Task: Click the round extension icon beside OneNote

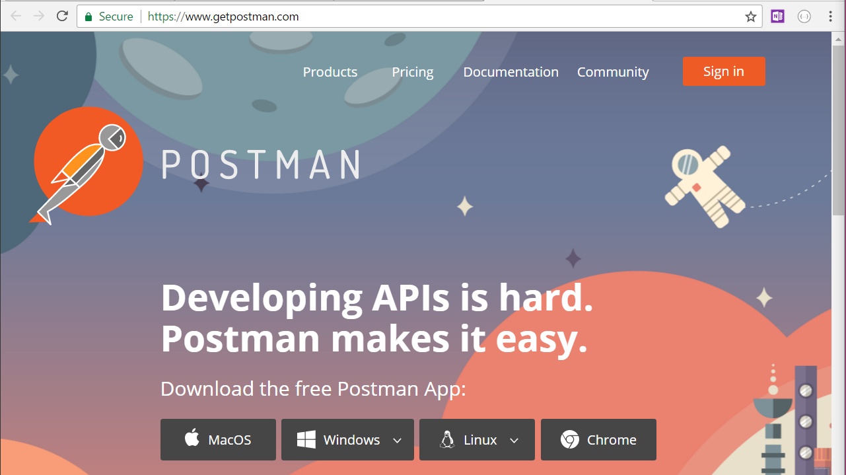Action: pos(804,17)
